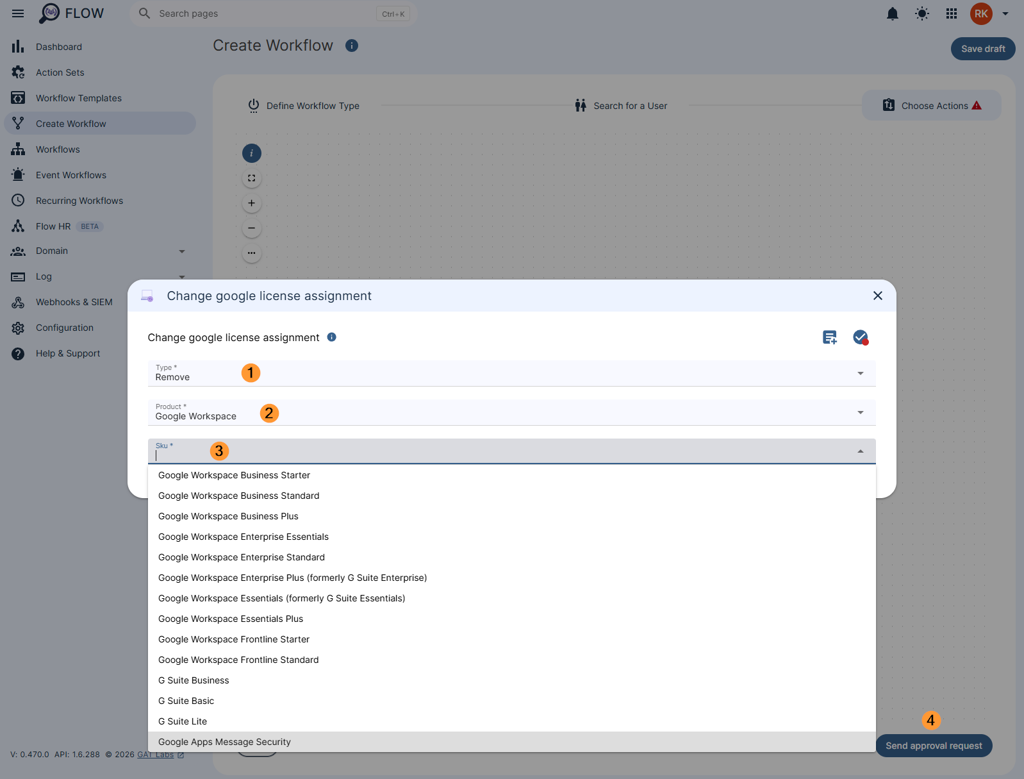The height and width of the screenshot is (779, 1024).
Task: Open Flow HR beta page
Action: pyautogui.click(x=100, y=226)
